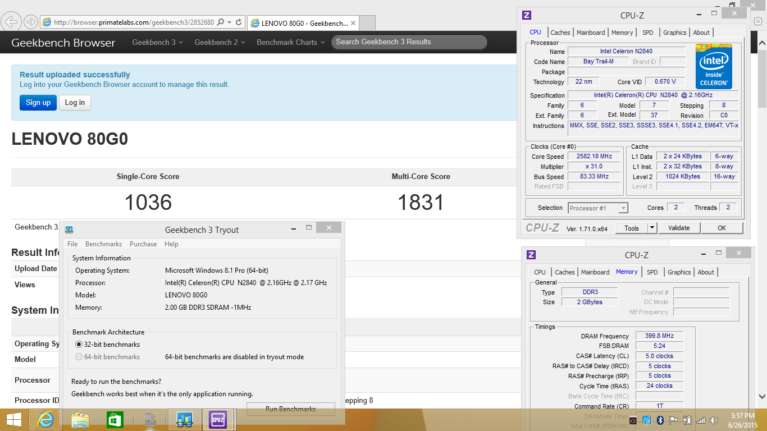Switch to CPU tab in lower CPU-Z

click(x=540, y=272)
